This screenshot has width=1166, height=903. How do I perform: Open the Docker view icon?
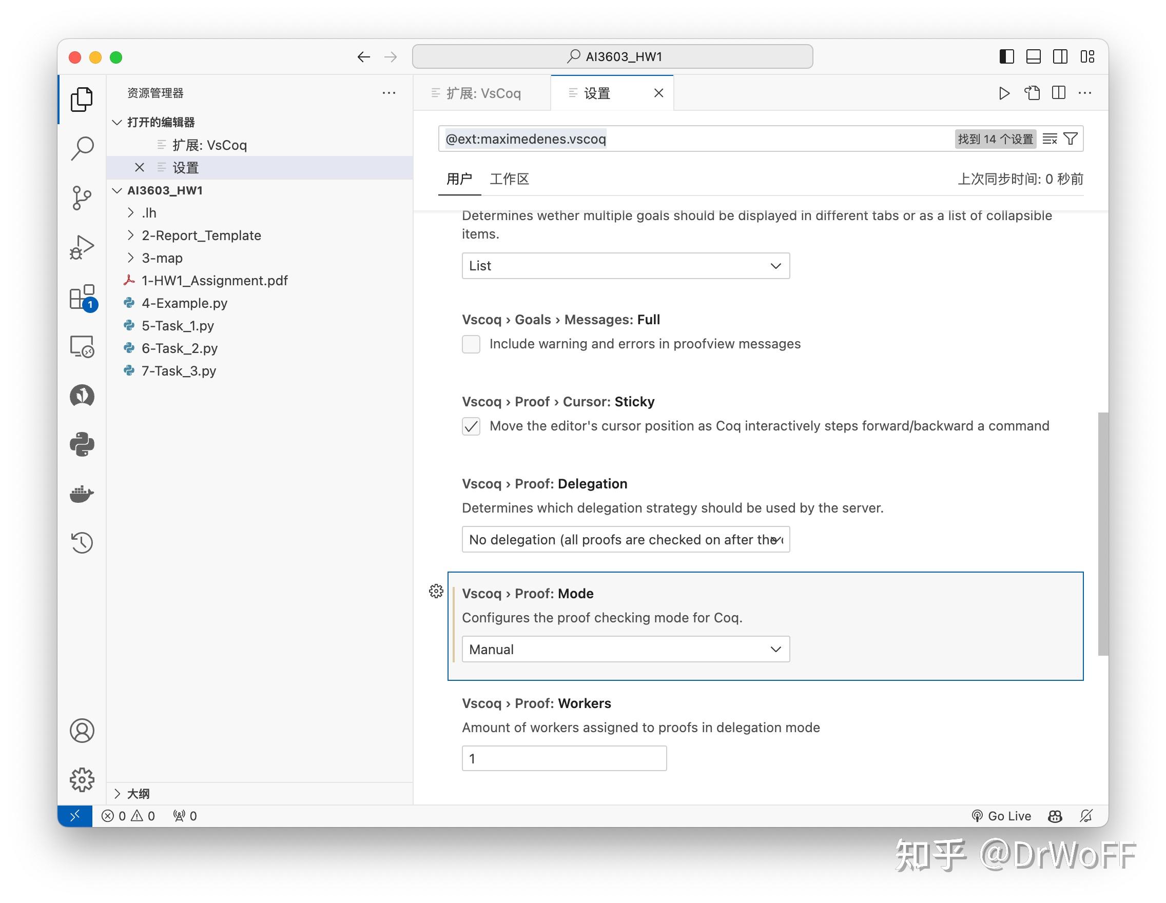click(x=82, y=494)
